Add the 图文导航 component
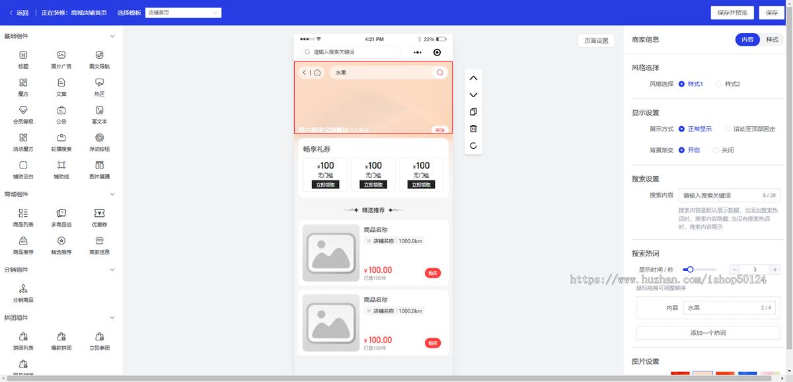793x382 pixels. click(x=99, y=60)
